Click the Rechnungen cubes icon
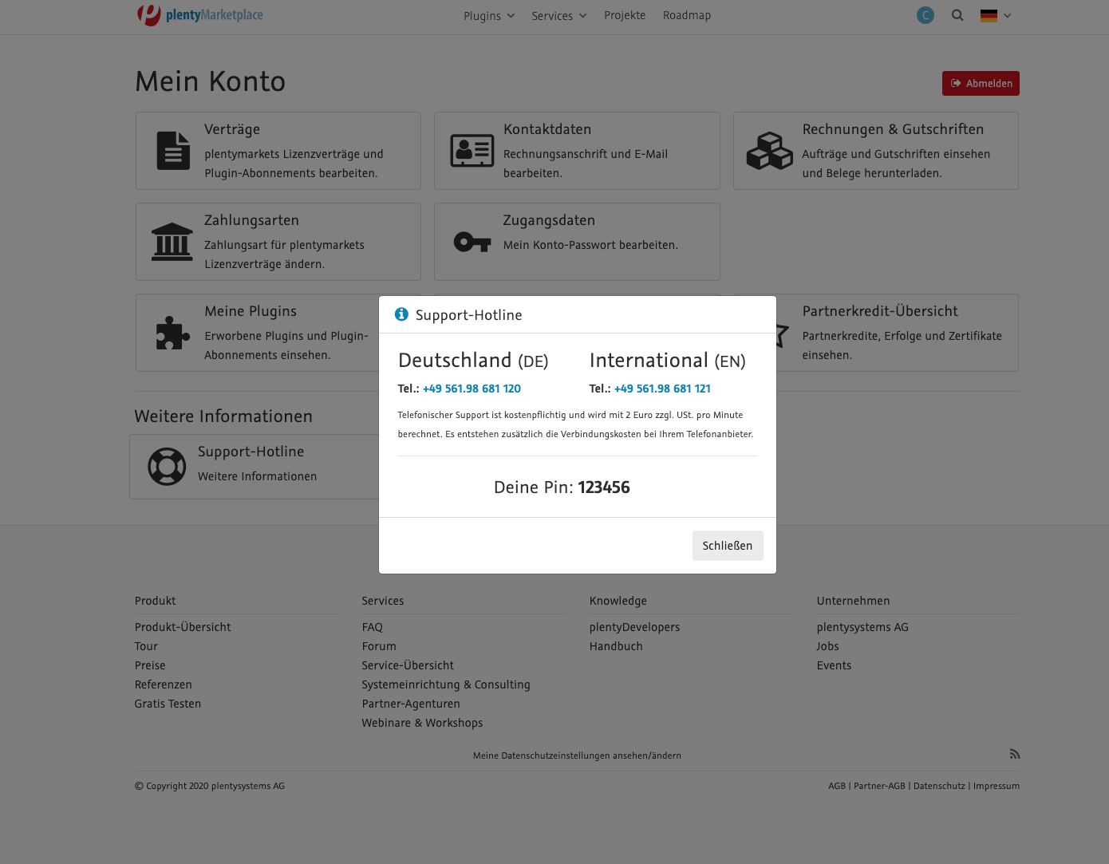 click(770, 151)
